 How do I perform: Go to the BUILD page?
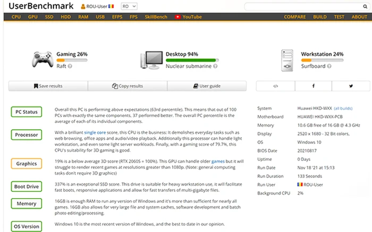pyautogui.click(x=320, y=17)
